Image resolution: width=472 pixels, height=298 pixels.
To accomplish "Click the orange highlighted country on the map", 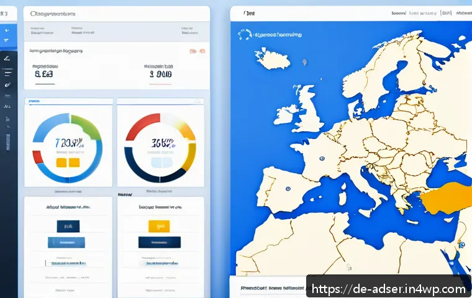I will (447, 197).
